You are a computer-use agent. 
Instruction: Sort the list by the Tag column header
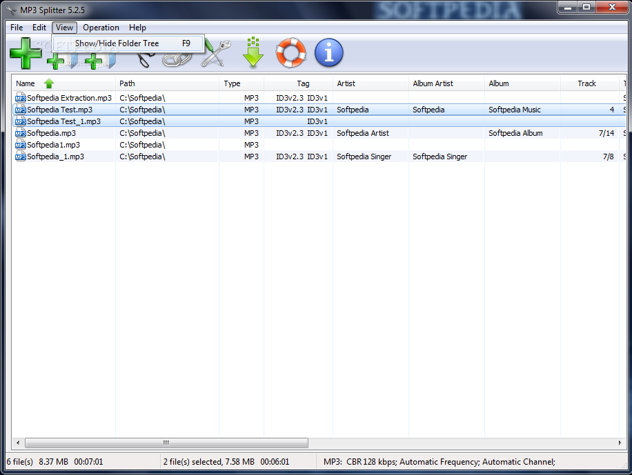pyautogui.click(x=298, y=83)
